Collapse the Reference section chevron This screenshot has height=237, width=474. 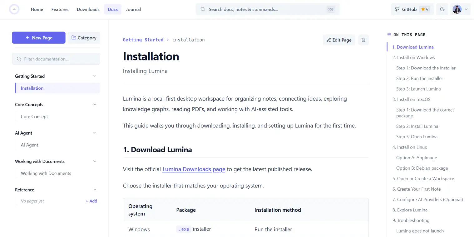[x=95, y=190]
